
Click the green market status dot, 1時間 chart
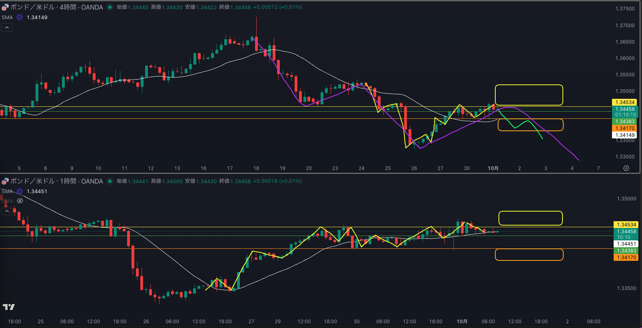(110, 181)
